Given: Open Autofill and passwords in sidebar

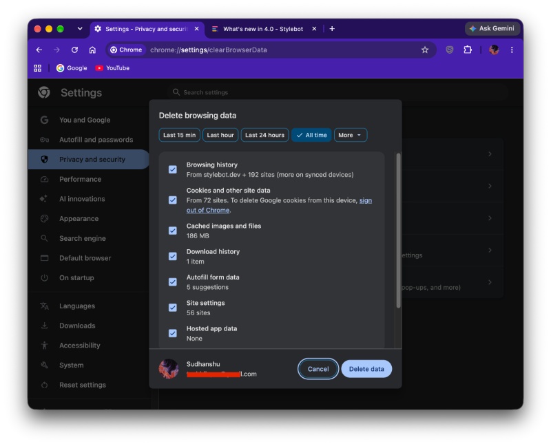Looking at the screenshot, I should click(96, 140).
